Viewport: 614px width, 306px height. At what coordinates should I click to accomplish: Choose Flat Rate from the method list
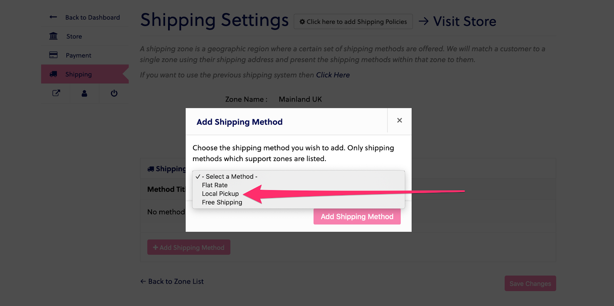pos(215,185)
